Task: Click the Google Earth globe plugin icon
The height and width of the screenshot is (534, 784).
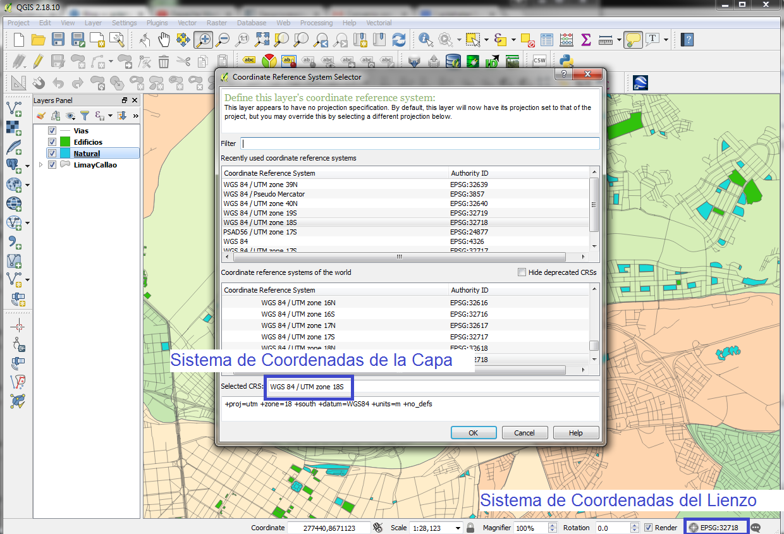Action: click(640, 82)
